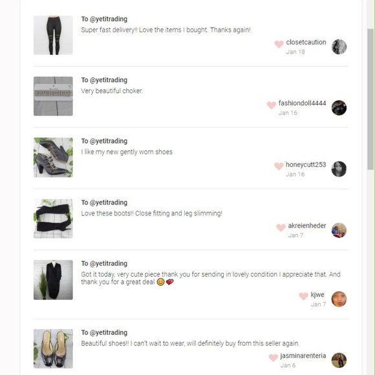Click the heart icon beside akreienheder
The image size is (375, 375).
(x=281, y=228)
